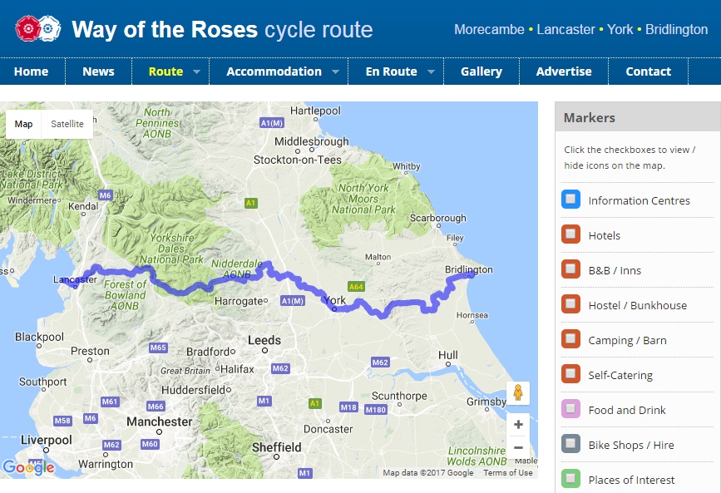Expand the Accommodation dropdown arrow
The image size is (721, 493).
coord(336,71)
